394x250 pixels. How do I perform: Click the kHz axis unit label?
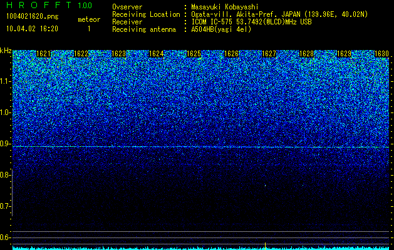click(x=6, y=51)
